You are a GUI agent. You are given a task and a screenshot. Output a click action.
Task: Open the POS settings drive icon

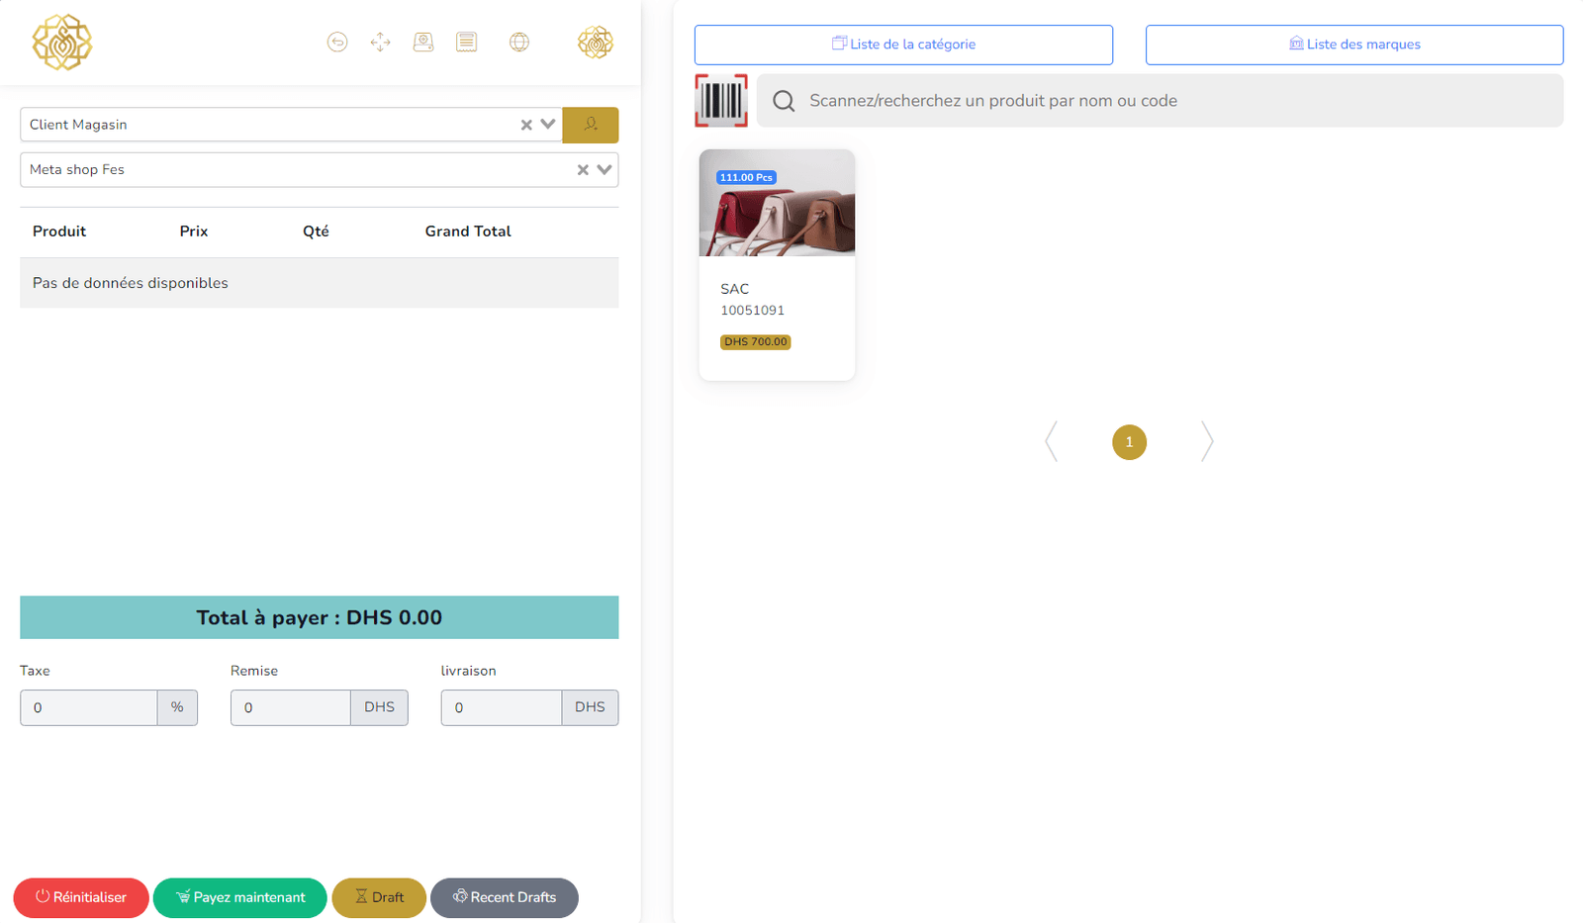[423, 42]
